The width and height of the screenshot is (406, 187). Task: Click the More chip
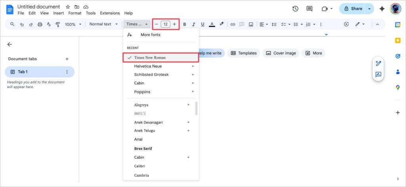coord(314,53)
